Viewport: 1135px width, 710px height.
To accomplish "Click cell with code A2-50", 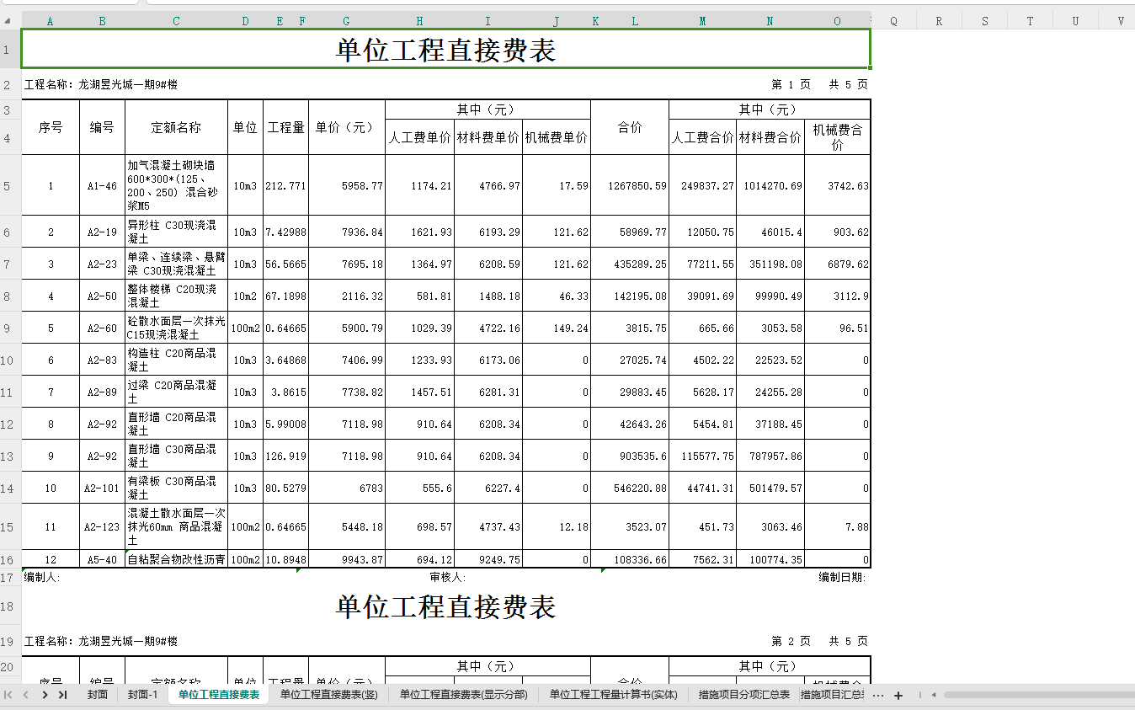I will point(102,296).
